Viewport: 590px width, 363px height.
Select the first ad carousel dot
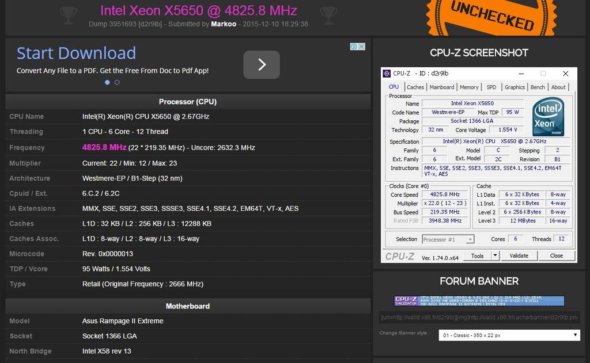[x=107, y=82]
